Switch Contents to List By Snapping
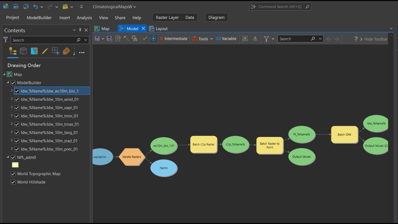The image size is (398, 224). 56,51
